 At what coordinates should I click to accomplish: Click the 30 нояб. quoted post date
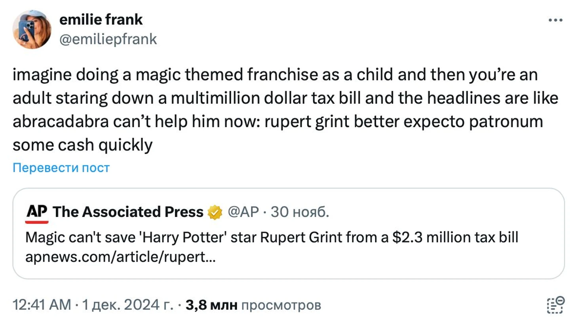[x=300, y=212]
